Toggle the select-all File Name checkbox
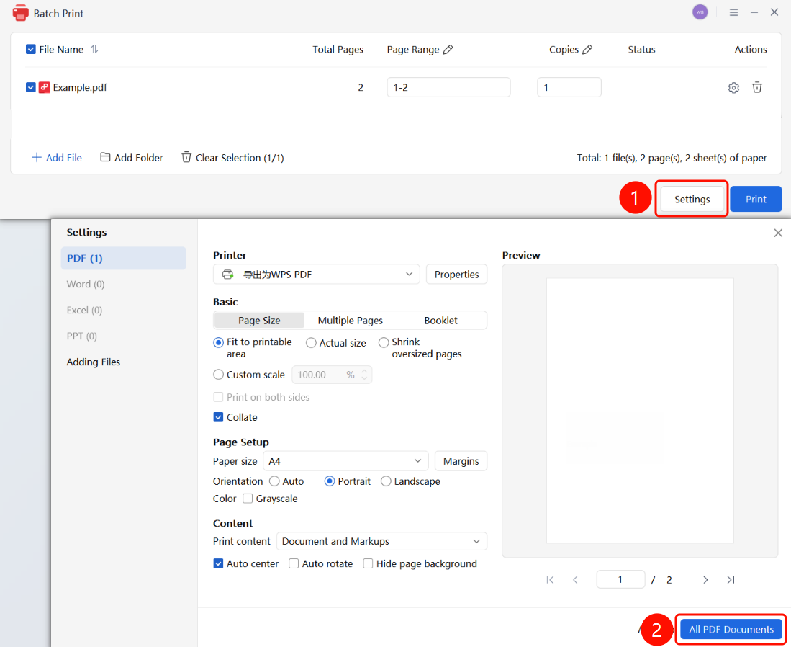This screenshot has height=647, width=791. click(31, 49)
